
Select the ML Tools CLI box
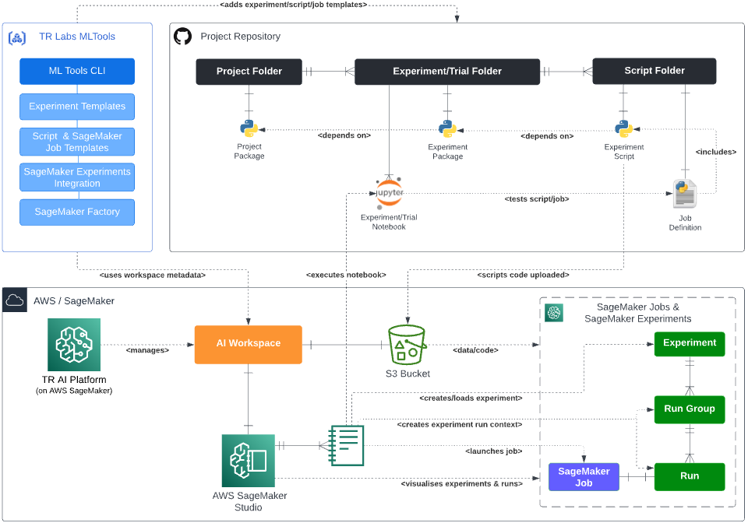77,71
